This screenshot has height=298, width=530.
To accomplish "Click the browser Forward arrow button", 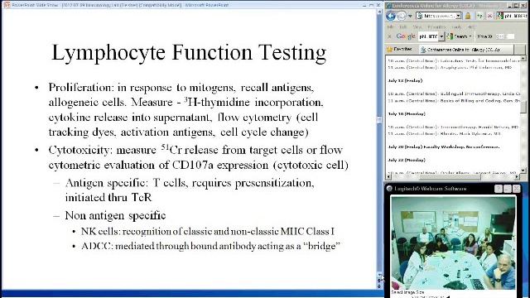I will (401, 16).
